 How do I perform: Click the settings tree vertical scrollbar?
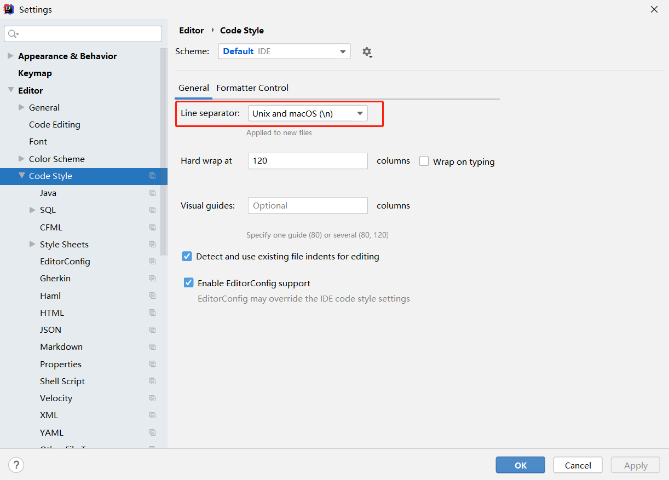tap(164, 153)
